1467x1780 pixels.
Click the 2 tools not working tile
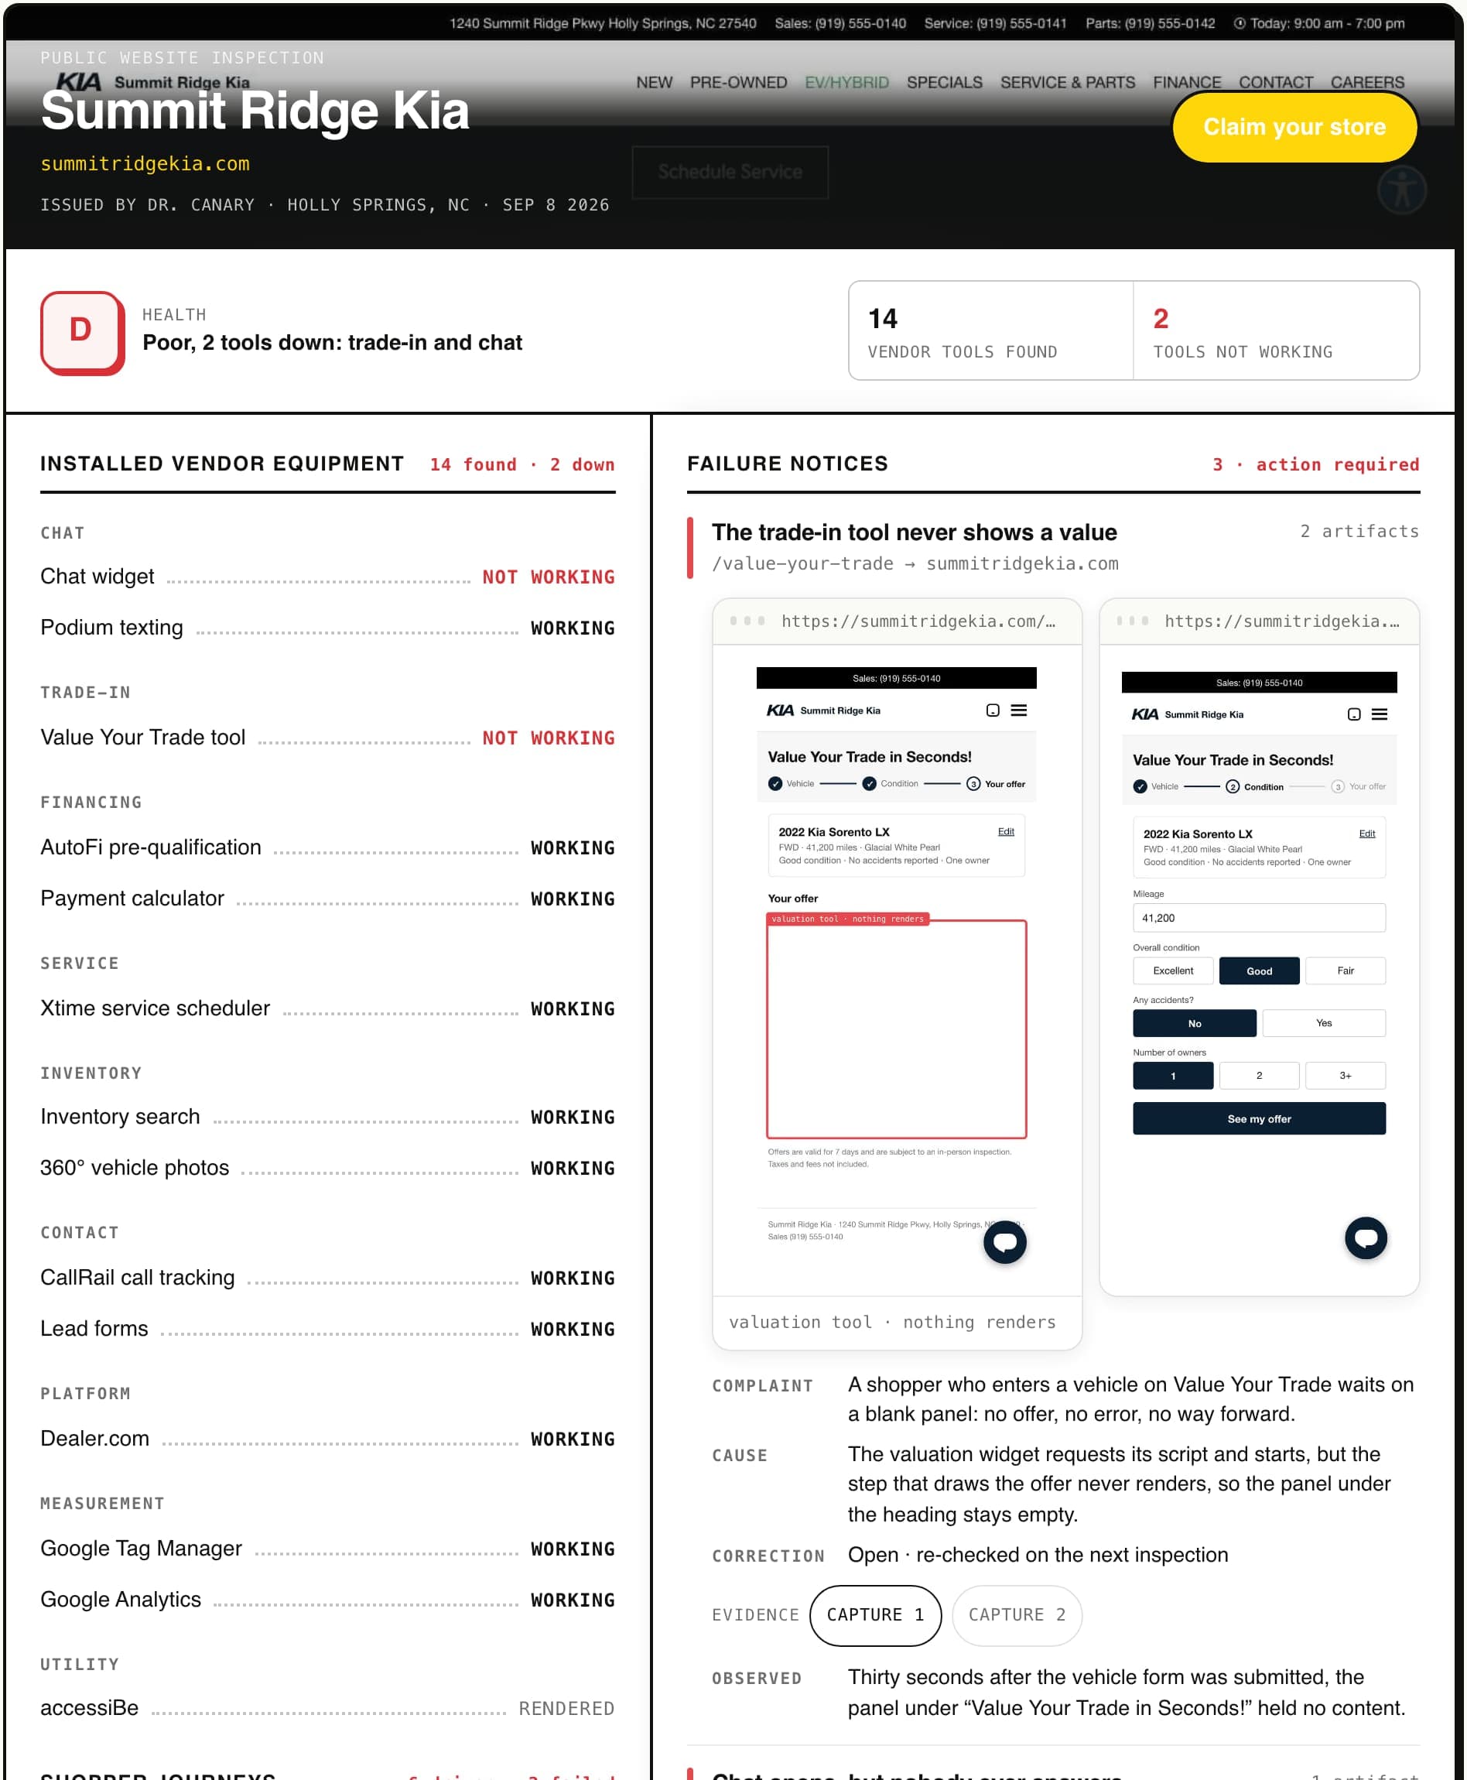pyautogui.click(x=1276, y=330)
